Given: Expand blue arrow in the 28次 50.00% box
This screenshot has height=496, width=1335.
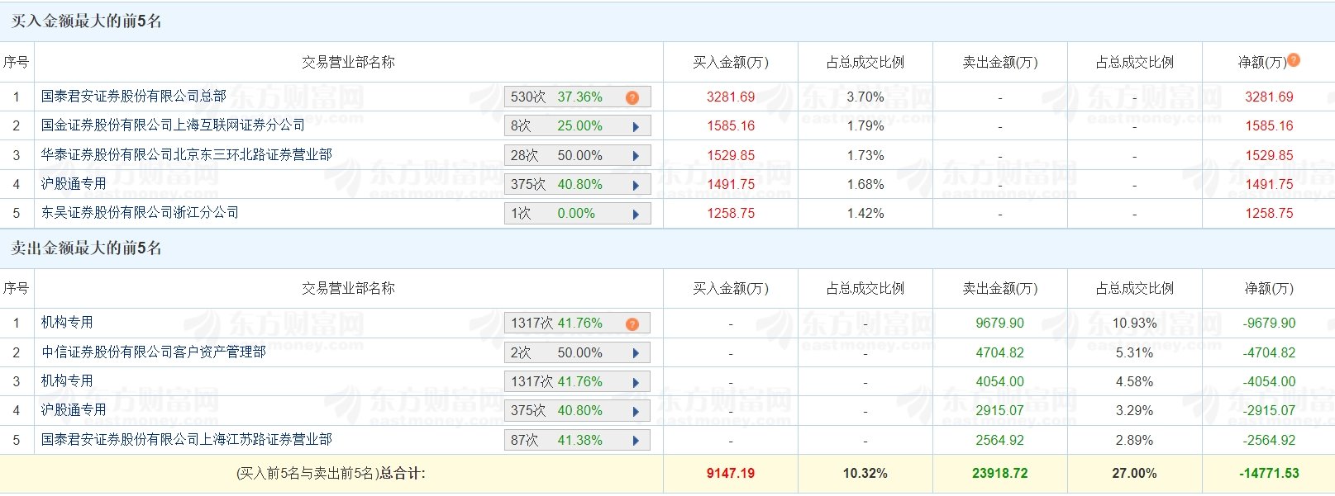Looking at the screenshot, I should click(x=636, y=156).
